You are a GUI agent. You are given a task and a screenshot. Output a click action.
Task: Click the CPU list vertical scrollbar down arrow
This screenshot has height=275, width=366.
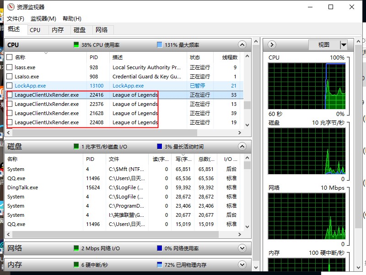[247, 125]
